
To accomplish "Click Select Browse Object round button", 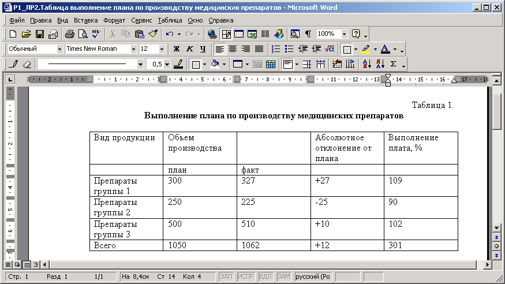I will coord(496,246).
